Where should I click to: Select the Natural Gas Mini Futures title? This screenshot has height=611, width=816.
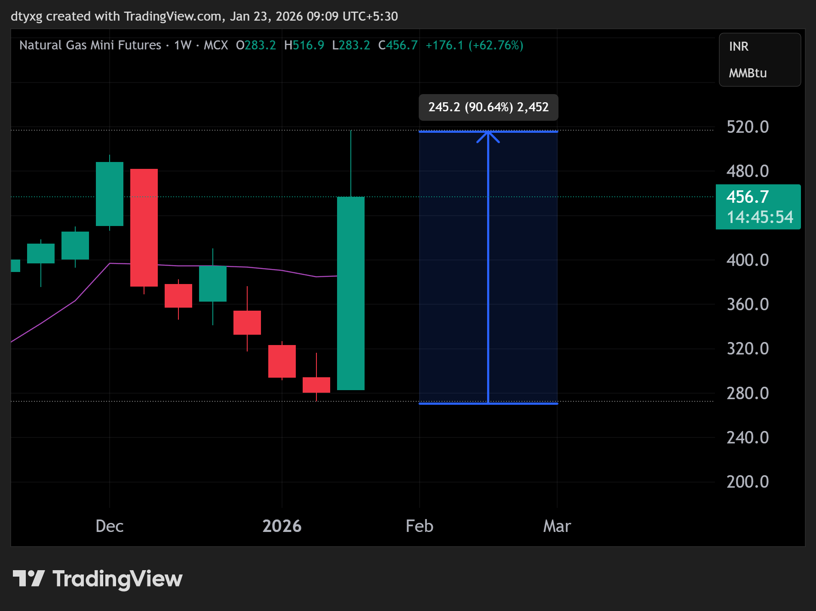[90, 45]
